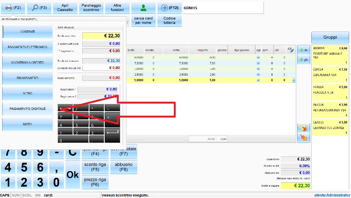Image resolution: width=351 pixels, height=198 pixels.
Task: Click 'utente:Administrator' in status bar
Action: click(x=332, y=195)
